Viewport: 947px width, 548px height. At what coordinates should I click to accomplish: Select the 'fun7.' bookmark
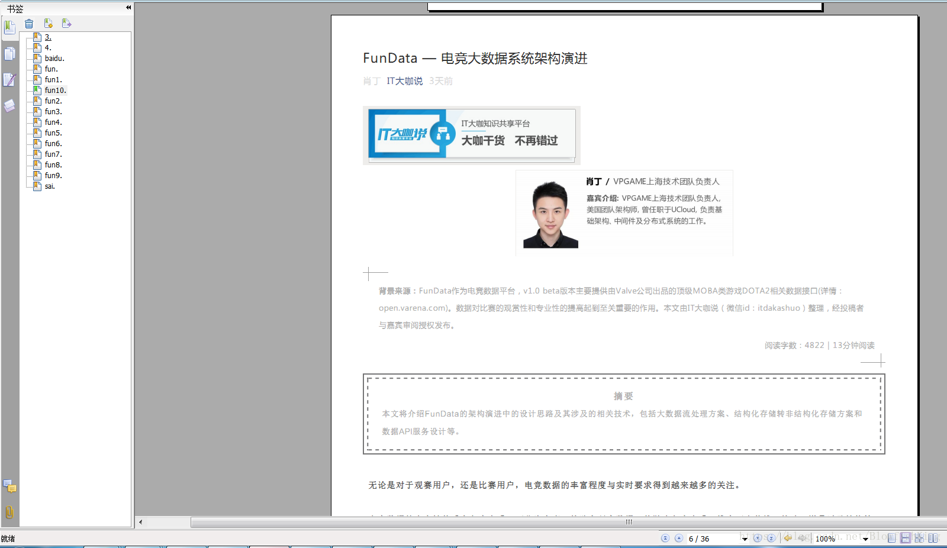pyautogui.click(x=53, y=154)
